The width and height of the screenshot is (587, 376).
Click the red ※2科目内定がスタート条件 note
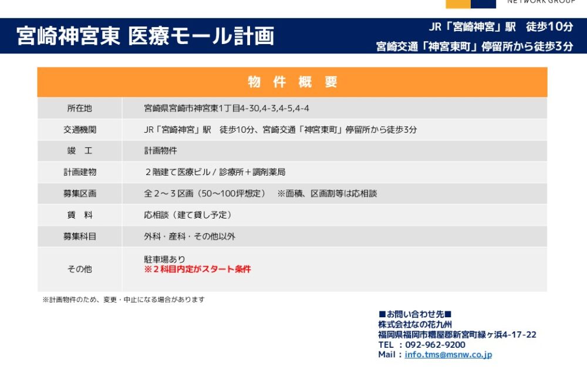tap(197, 269)
